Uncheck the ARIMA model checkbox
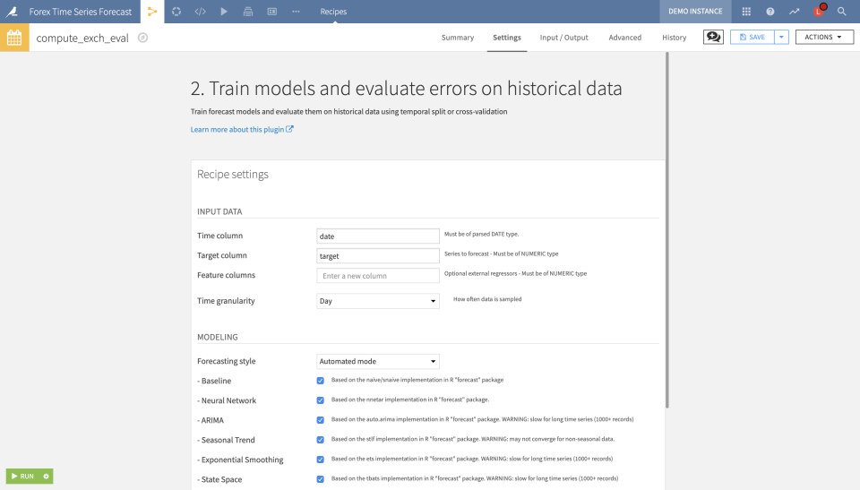 click(321, 420)
